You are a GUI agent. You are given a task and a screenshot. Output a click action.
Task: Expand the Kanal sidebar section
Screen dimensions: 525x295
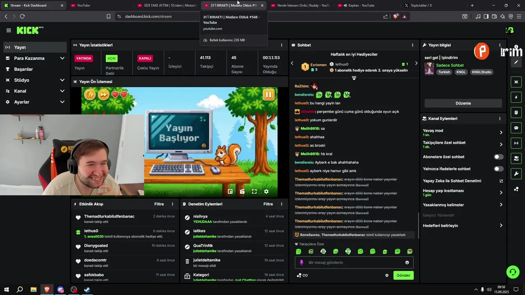35,91
